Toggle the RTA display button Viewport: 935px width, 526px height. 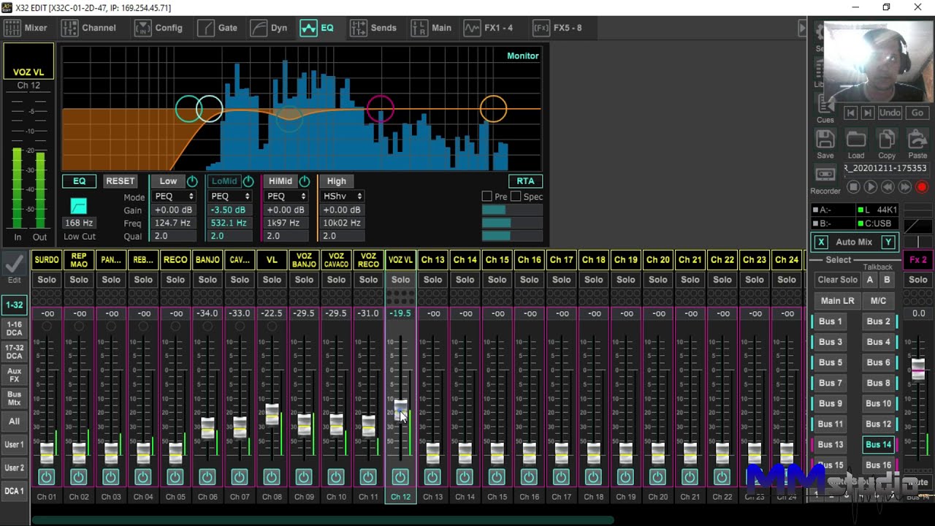tap(525, 181)
